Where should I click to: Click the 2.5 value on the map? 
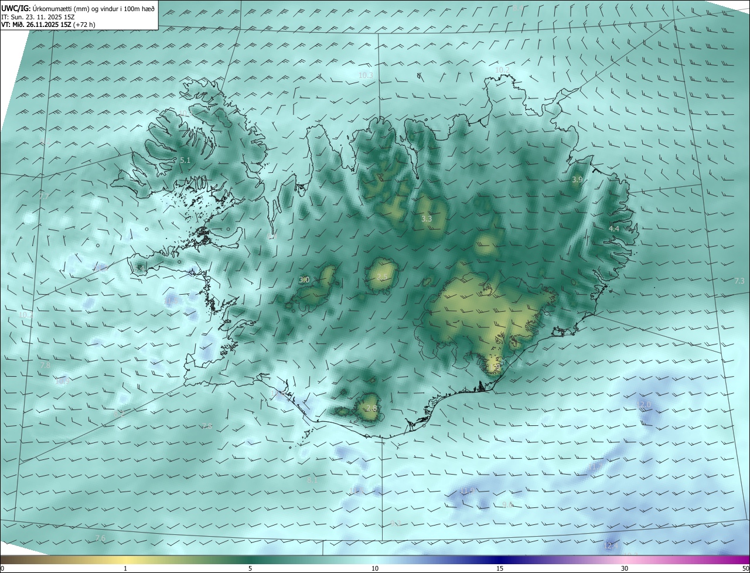pyautogui.click(x=382, y=277)
